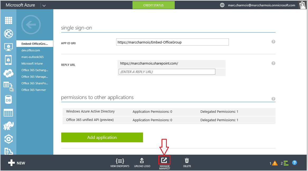Select dev.office.com in the application list
The height and width of the screenshot is (171, 308).
31,50
